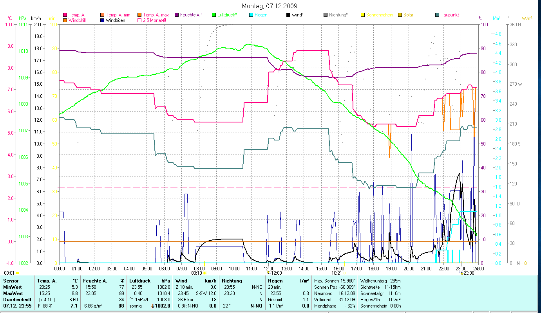Click the orange Windchill legend swatch

(x=65, y=20)
